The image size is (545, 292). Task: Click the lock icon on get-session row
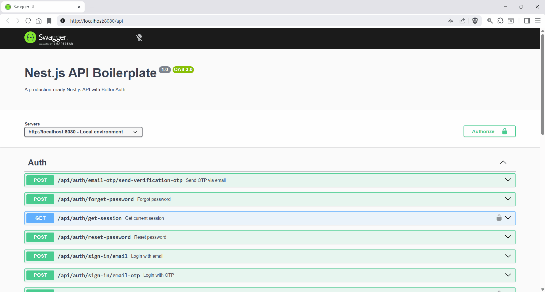pos(499,218)
